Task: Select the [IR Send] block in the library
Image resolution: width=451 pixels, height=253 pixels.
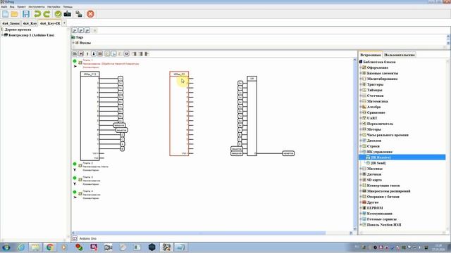Action: click(x=378, y=163)
